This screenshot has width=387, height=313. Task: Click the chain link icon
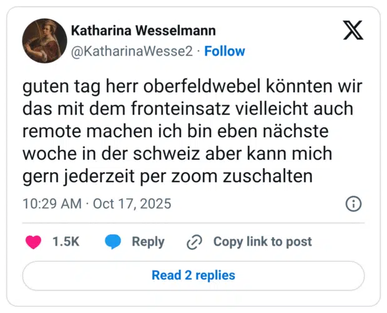(195, 242)
